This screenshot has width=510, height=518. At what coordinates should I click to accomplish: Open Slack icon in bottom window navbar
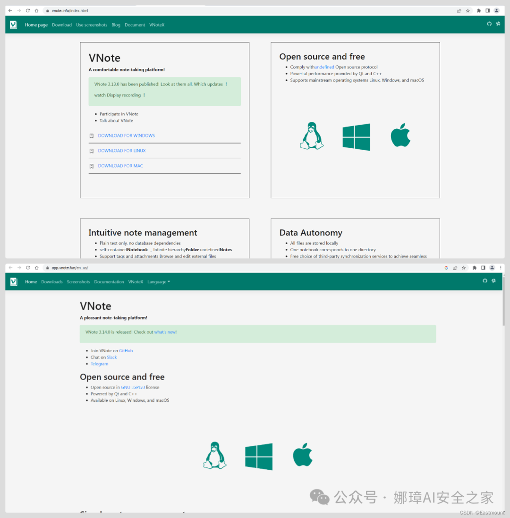pyautogui.click(x=494, y=281)
